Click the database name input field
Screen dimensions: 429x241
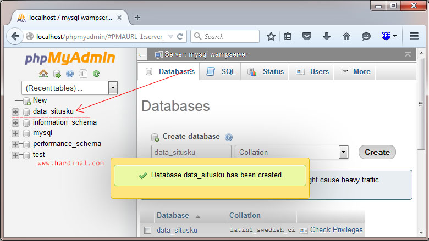191,152
